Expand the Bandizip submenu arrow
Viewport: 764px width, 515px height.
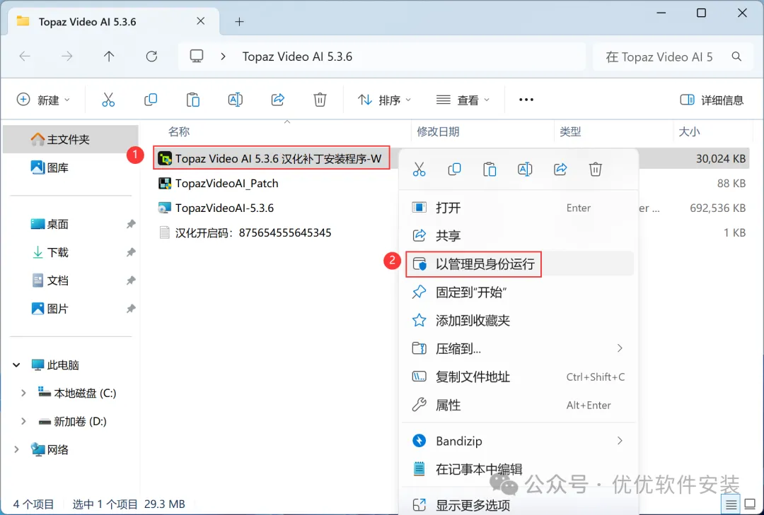pos(620,441)
